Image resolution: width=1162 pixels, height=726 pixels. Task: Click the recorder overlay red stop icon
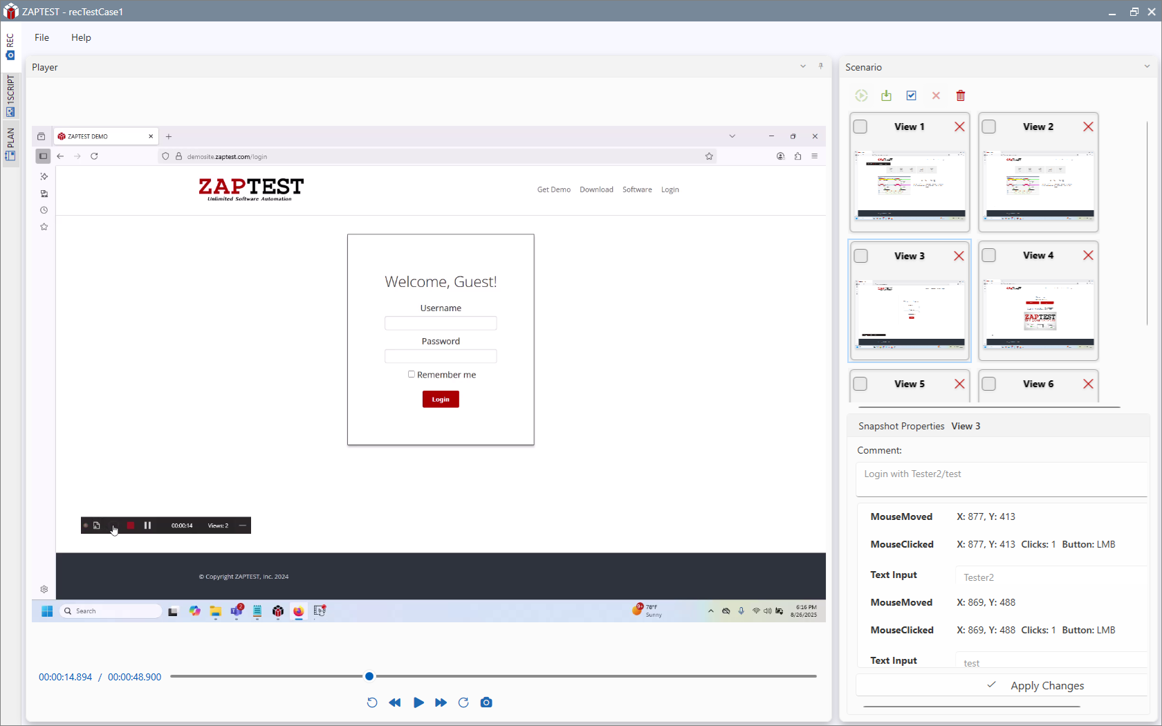tap(130, 525)
